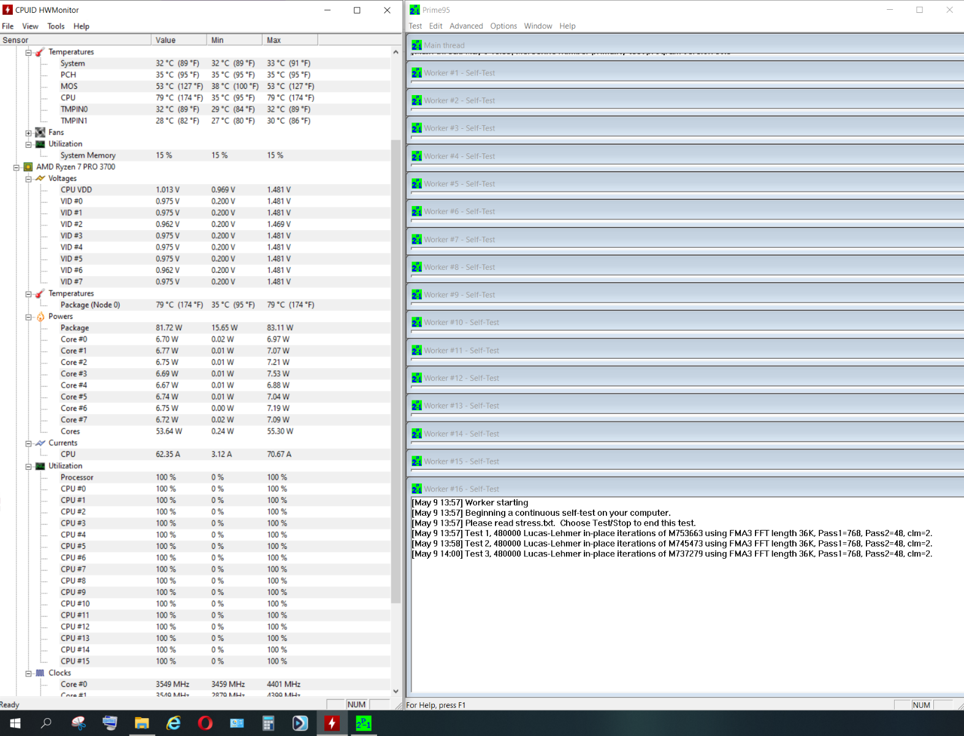Click the flame icon beside Powers
This screenshot has width=964, height=736.
(x=40, y=316)
